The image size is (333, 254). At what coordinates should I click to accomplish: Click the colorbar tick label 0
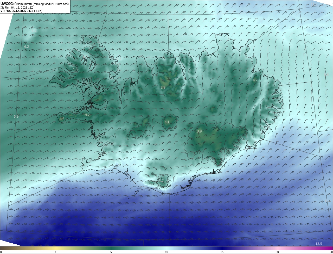tap(1, 252)
